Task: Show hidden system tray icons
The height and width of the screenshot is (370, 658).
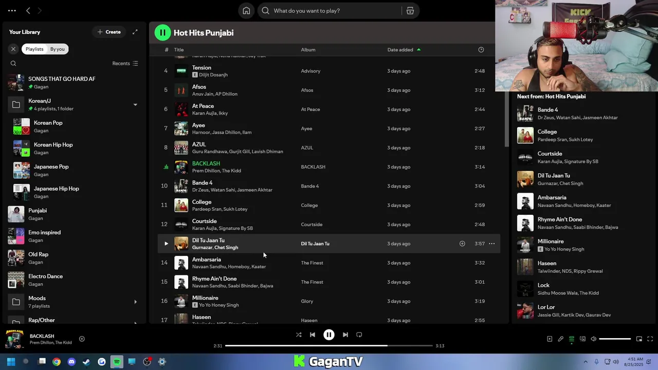Action: coord(586,362)
